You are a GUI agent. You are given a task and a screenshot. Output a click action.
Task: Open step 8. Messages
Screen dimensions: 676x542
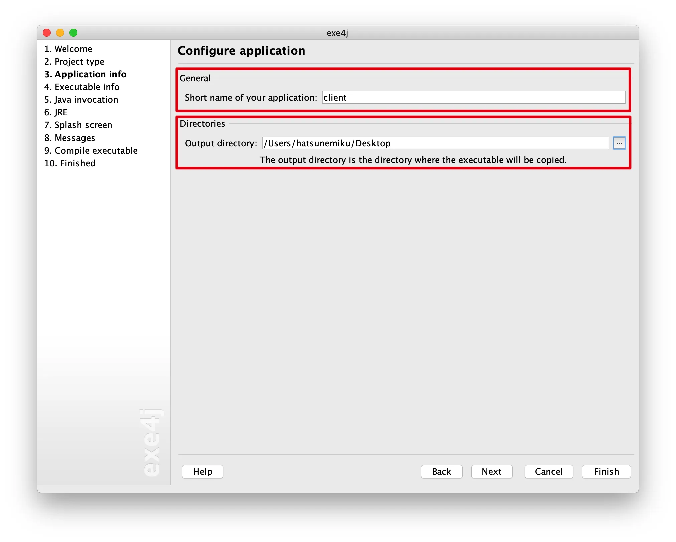[x=70, y=138]
